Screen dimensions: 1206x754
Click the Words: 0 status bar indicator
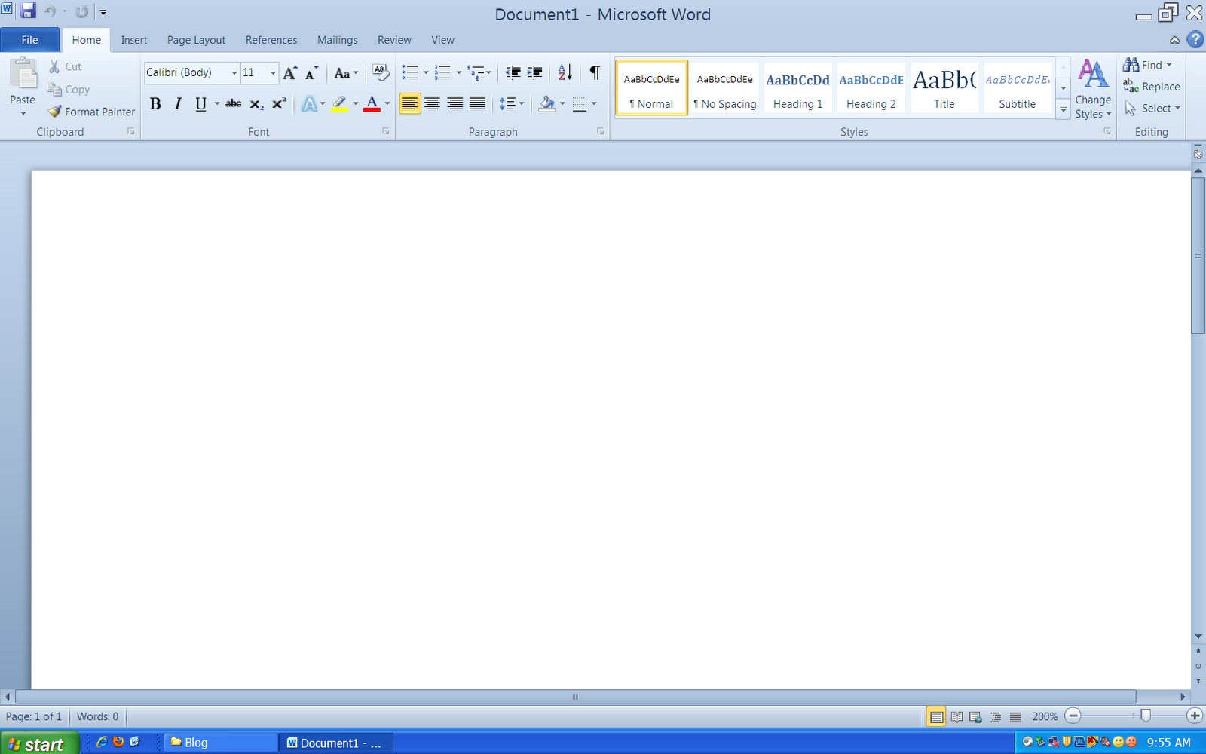(x=97, y=717)
